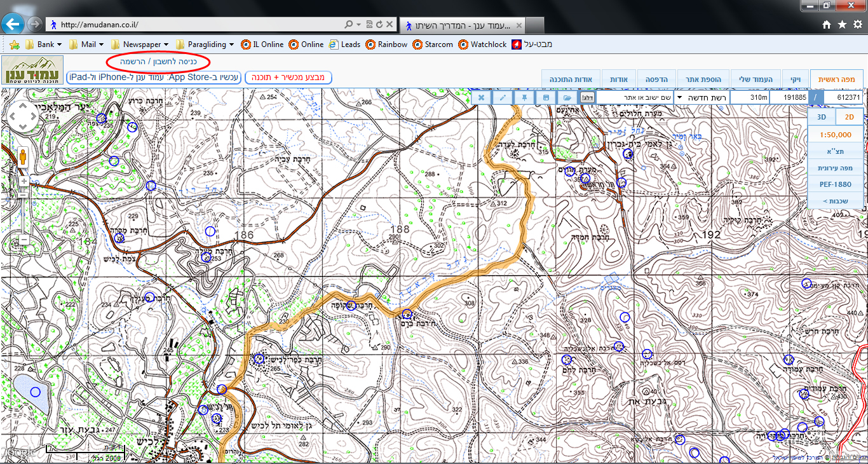Click the 310m elevation field
Viewport: 868px width, 464px height.
coord(750,97)
